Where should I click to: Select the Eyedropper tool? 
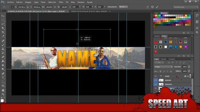click(3, 36)
